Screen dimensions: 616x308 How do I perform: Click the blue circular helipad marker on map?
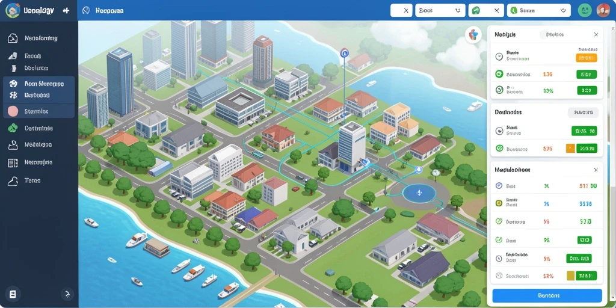pos(419,193)
